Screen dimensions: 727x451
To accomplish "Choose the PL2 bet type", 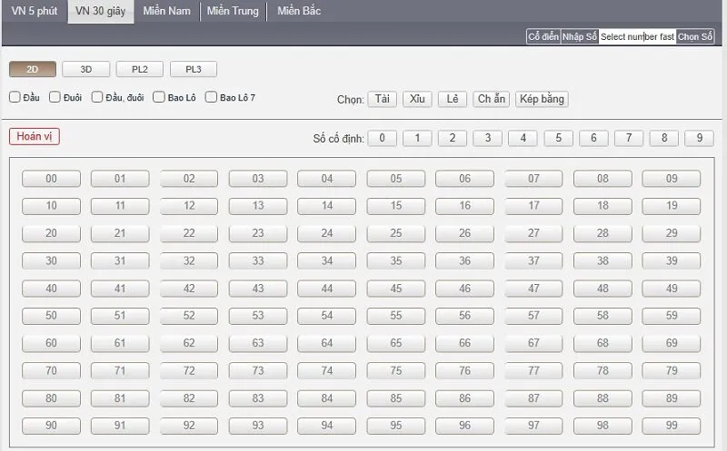I will pyautogui.click(x=140, y=69).
